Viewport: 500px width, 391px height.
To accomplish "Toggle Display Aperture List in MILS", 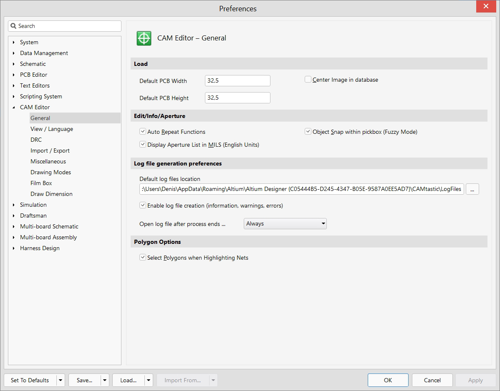I will pyautogui.click(x=143, y=144).
